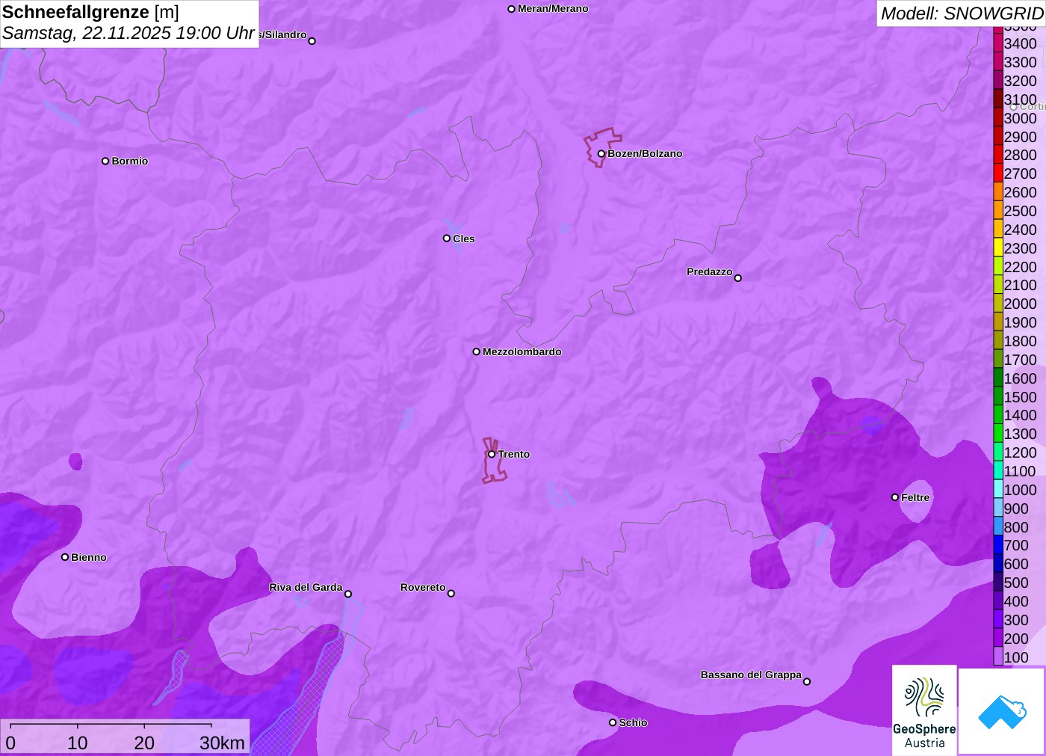Click the 2700 m red legend swatch
1046x756 pixels.
point(998,173)
